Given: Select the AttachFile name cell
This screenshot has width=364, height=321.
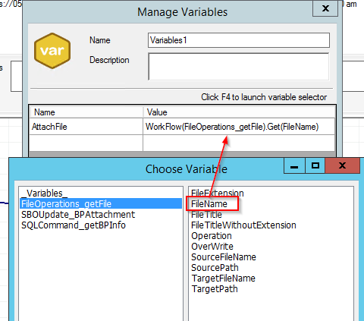Looking at the screenshot, I should tap(86, 127).
